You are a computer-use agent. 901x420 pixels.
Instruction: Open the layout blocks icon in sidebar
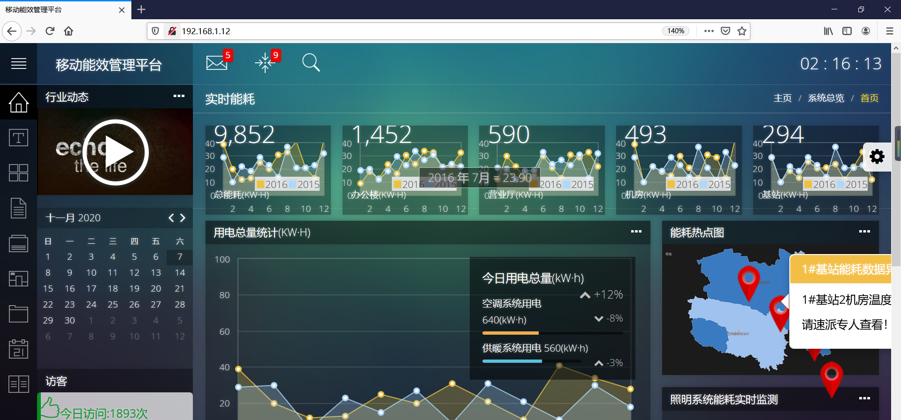tap(19, 279)
